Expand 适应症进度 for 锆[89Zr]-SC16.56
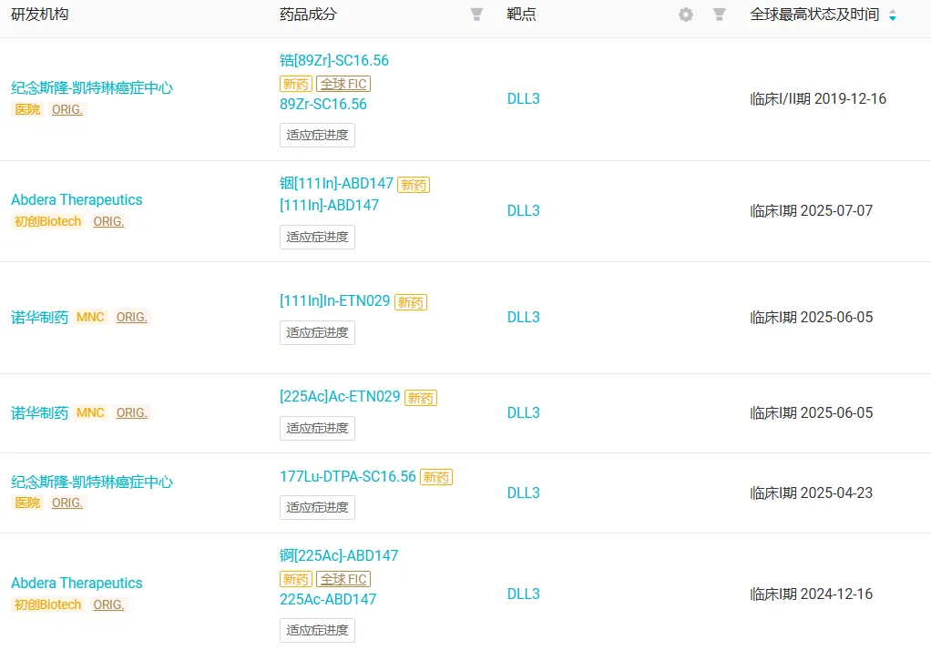The width and height of the screenshot is (931, 650). click(317, 135)
